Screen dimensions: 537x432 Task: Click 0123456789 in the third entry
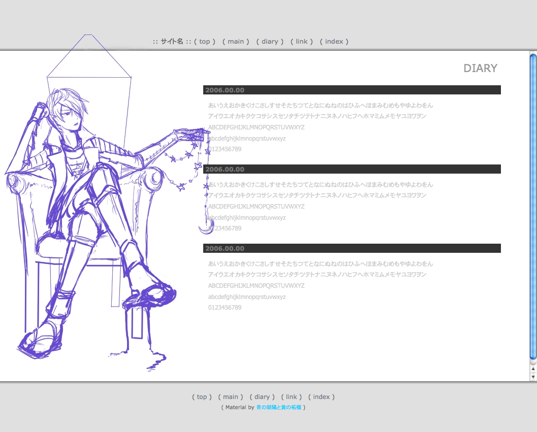click(225, 308)
